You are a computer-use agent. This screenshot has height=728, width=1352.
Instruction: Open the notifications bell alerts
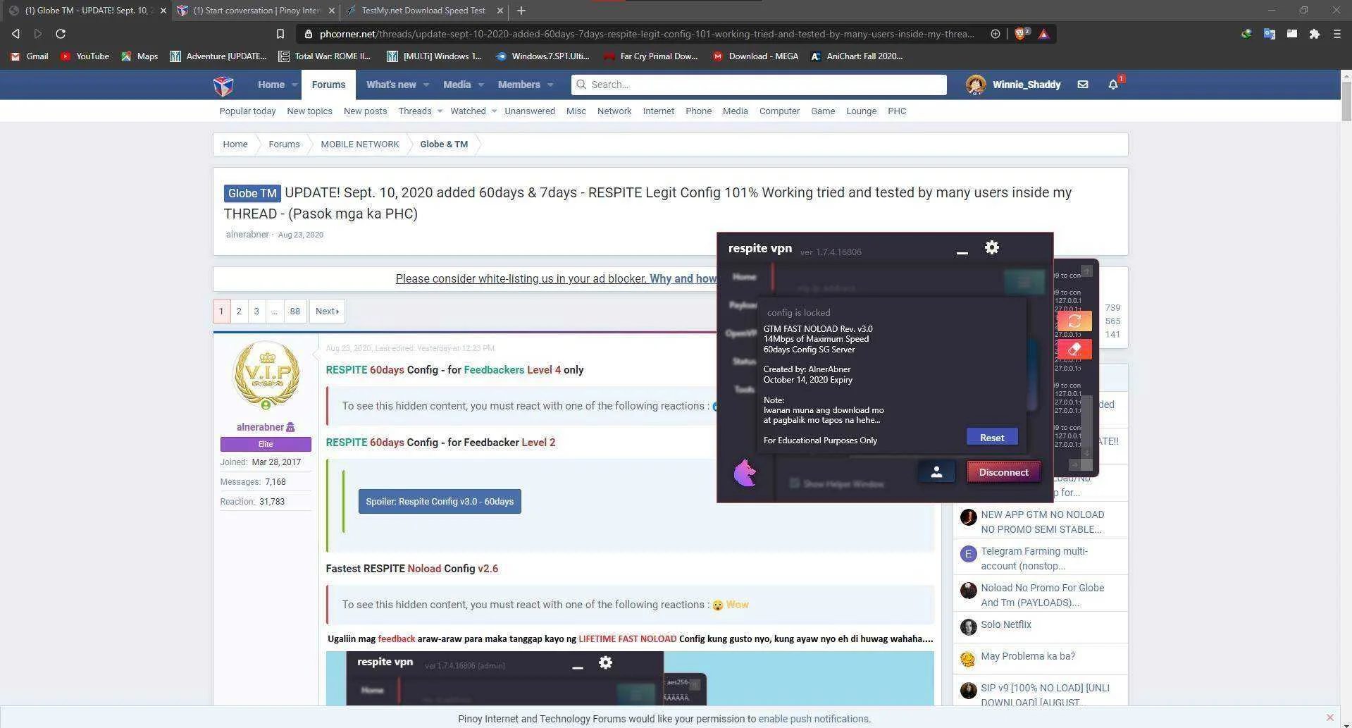(x=1113, y=85)
